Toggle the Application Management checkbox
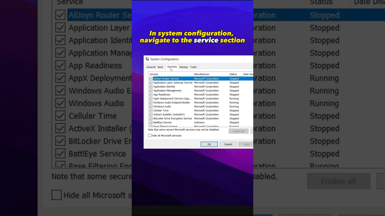 pos(151,91)
